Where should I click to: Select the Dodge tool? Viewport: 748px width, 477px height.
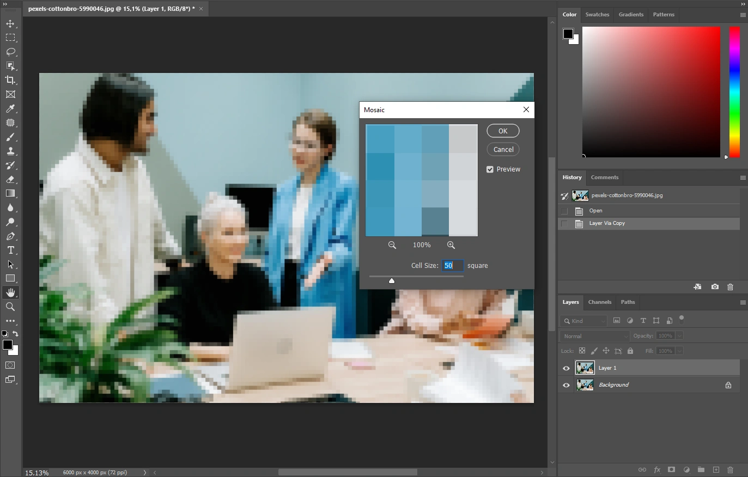click(10, 222)
